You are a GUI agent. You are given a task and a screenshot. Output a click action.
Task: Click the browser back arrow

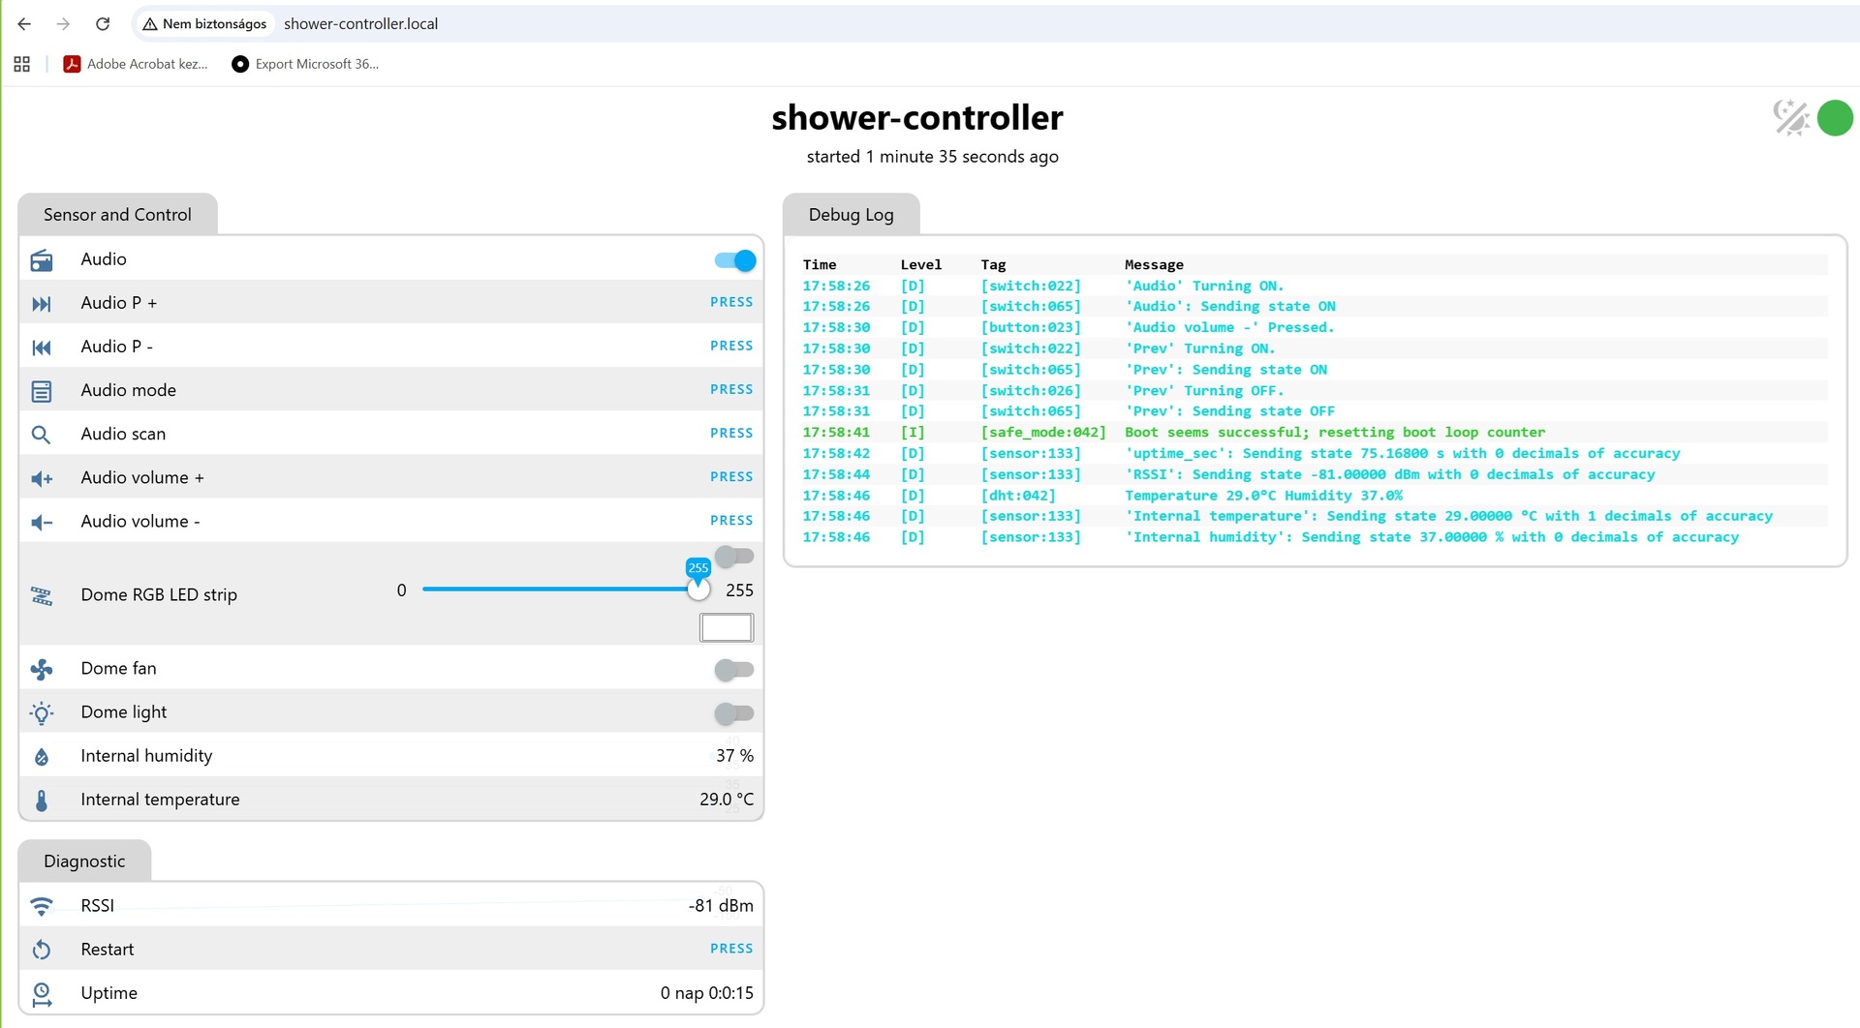click(24, 24)
